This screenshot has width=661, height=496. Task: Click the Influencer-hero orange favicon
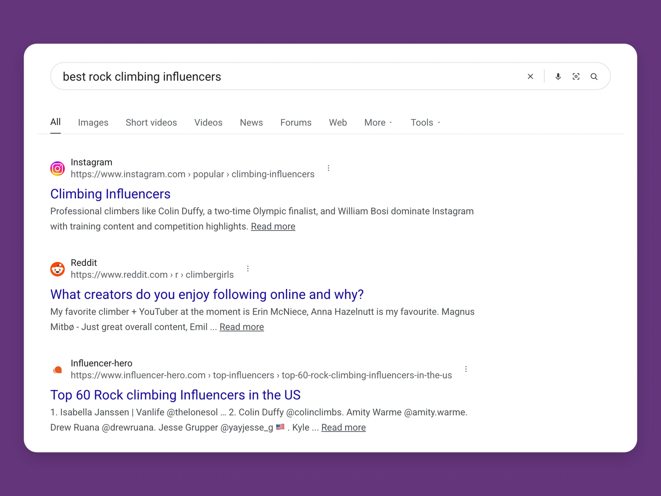click(57, 370)
